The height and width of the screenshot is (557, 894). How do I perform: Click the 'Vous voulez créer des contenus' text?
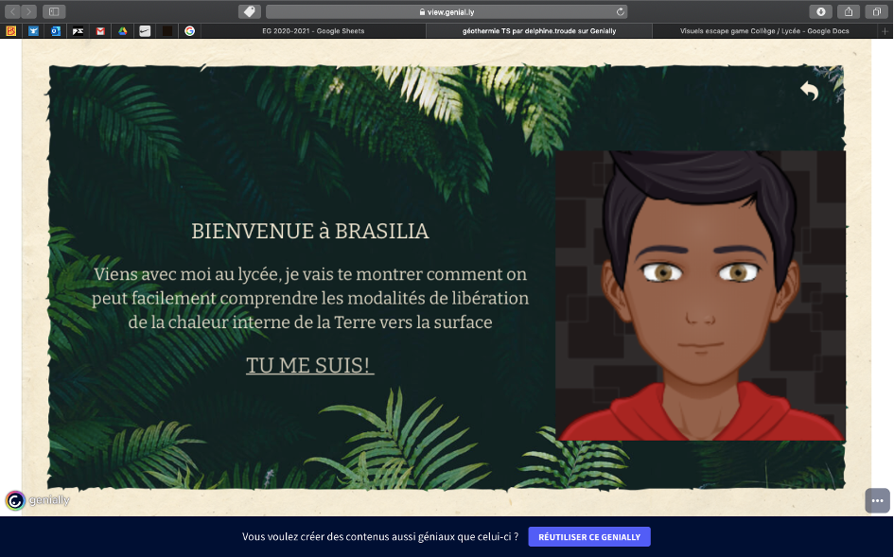tap(380, 536)
